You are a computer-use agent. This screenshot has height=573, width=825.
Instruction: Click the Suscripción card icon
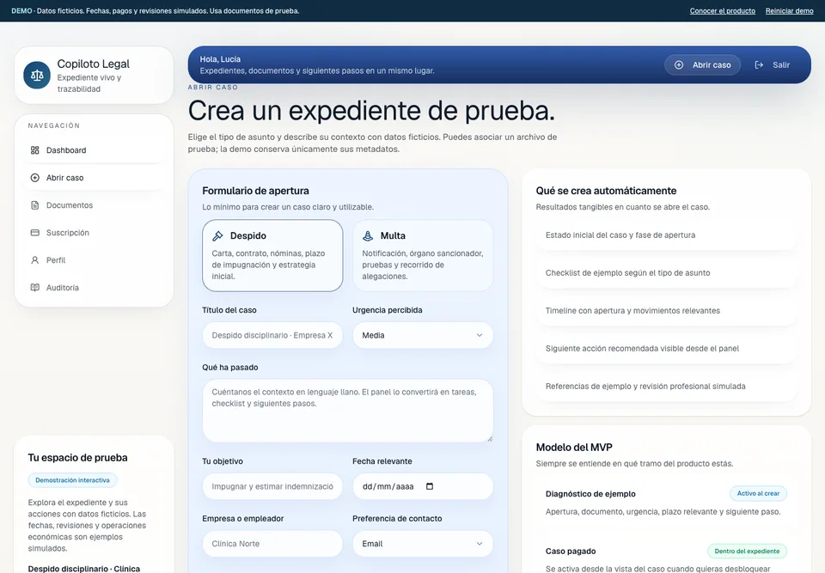click(x=34, y=233)
